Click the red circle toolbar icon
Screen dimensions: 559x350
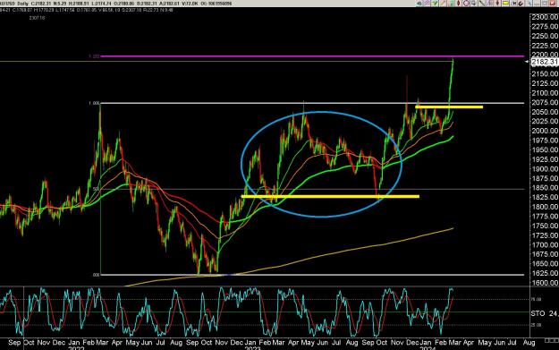466,3
